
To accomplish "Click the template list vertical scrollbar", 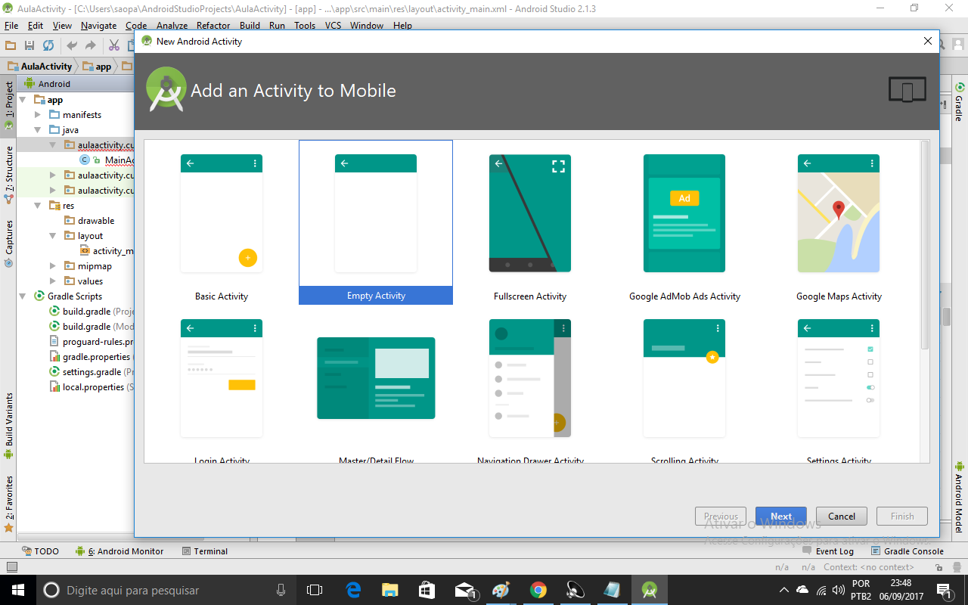I will (x=925, y=246).
